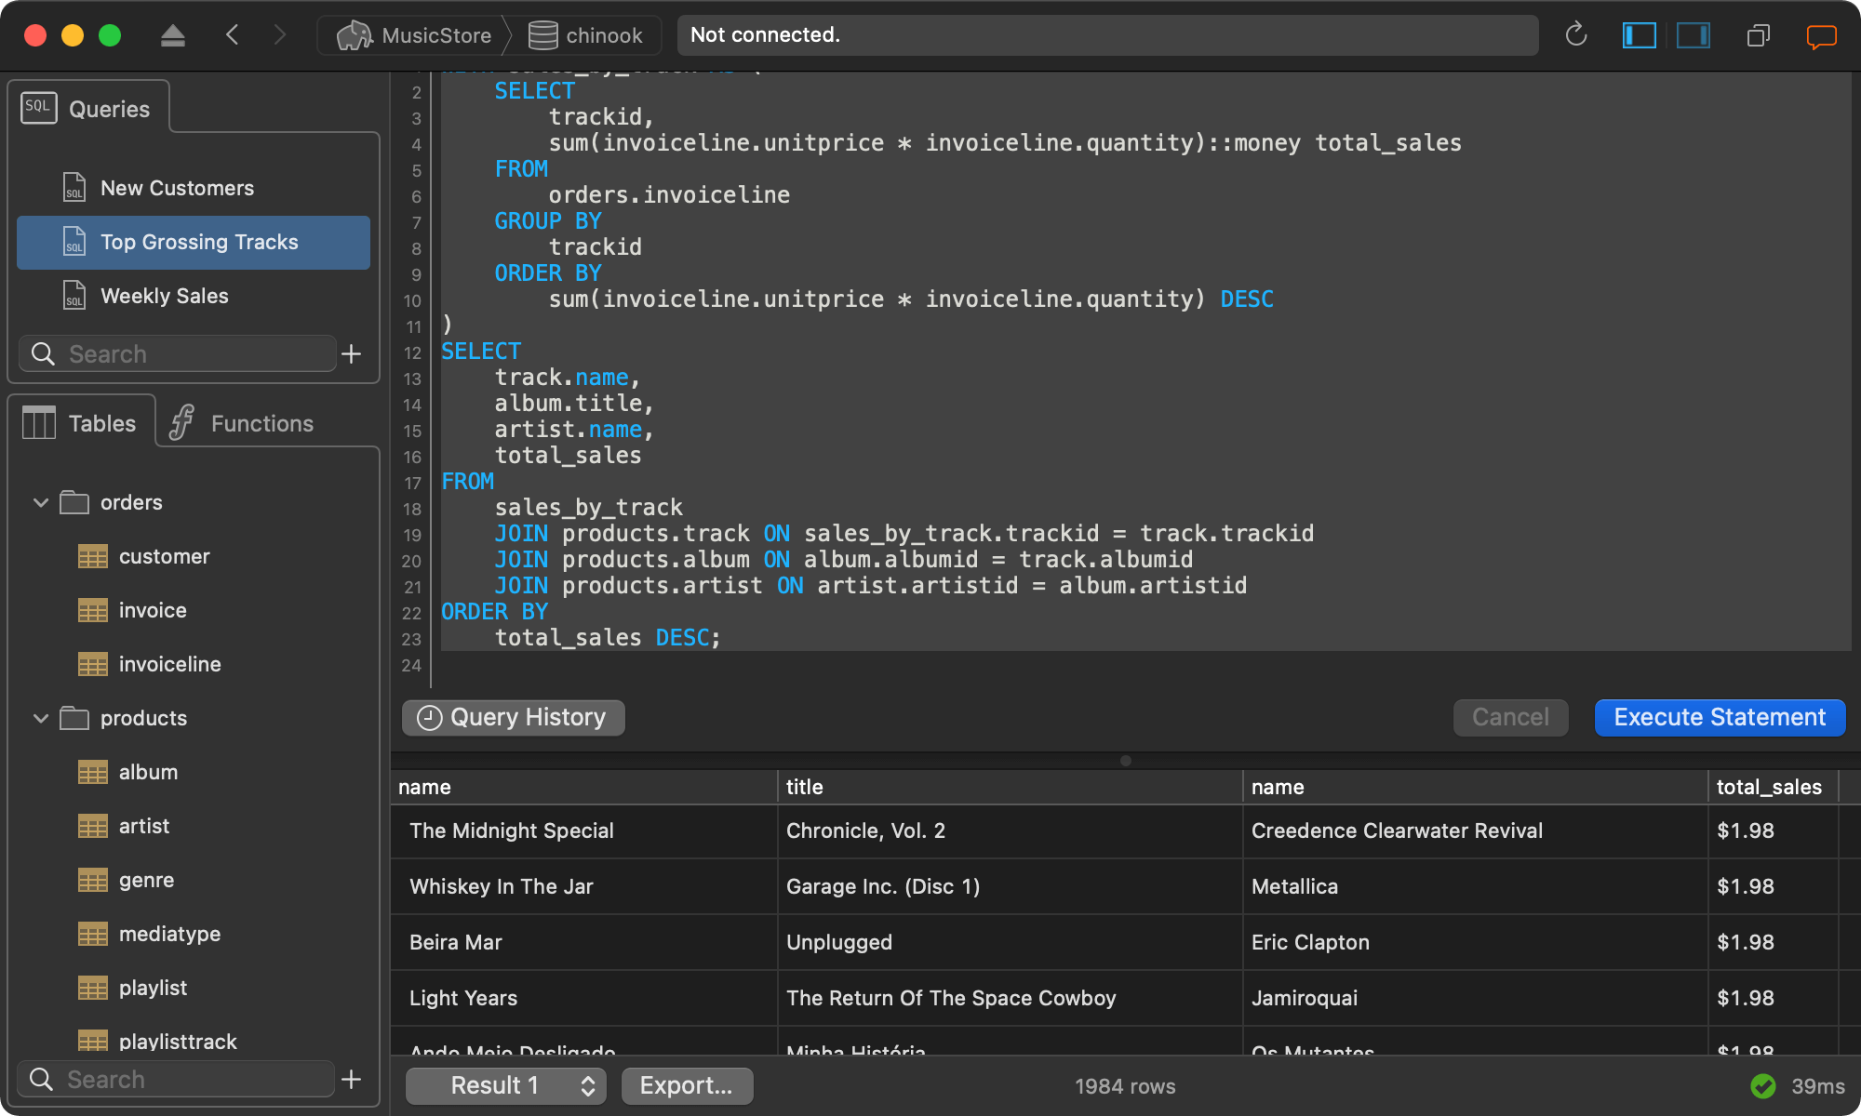Open new window duplicate icon
This screenshot has width=1861, height=1116.
point(1758,35)
